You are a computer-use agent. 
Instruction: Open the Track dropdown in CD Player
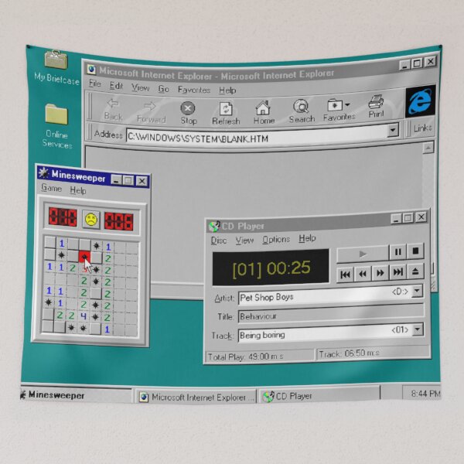click(418, 329)
